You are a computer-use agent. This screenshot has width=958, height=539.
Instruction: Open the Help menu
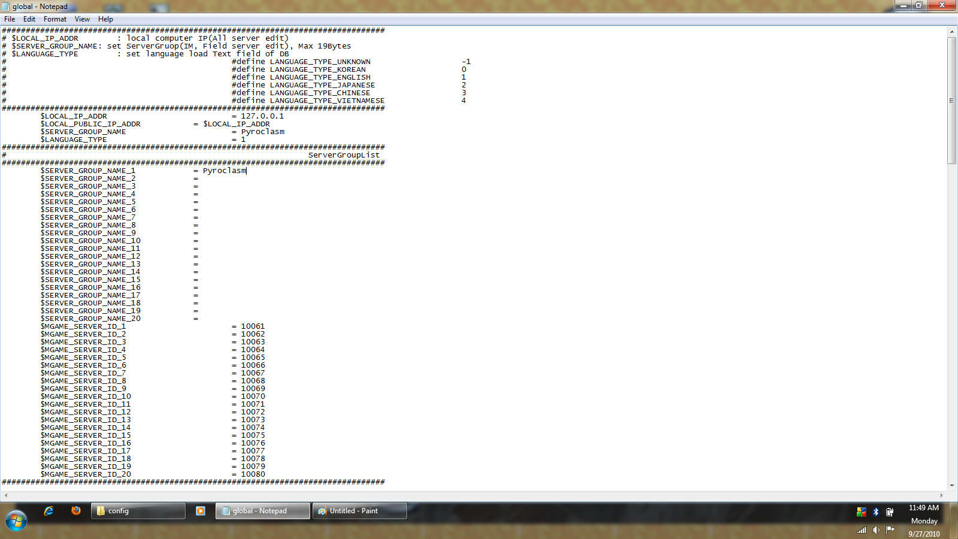105,19
